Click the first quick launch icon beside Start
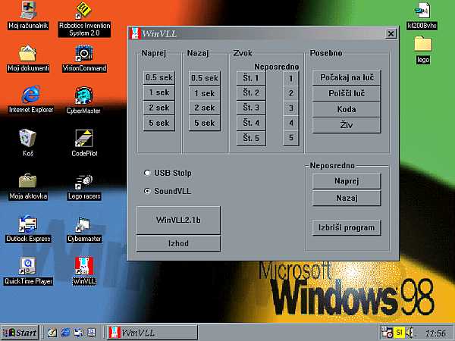 point(52,333)
